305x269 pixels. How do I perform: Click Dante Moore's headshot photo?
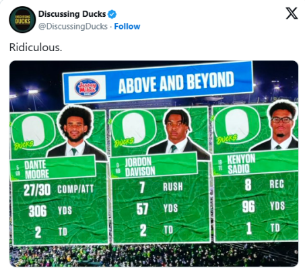[x=76, y=132]
